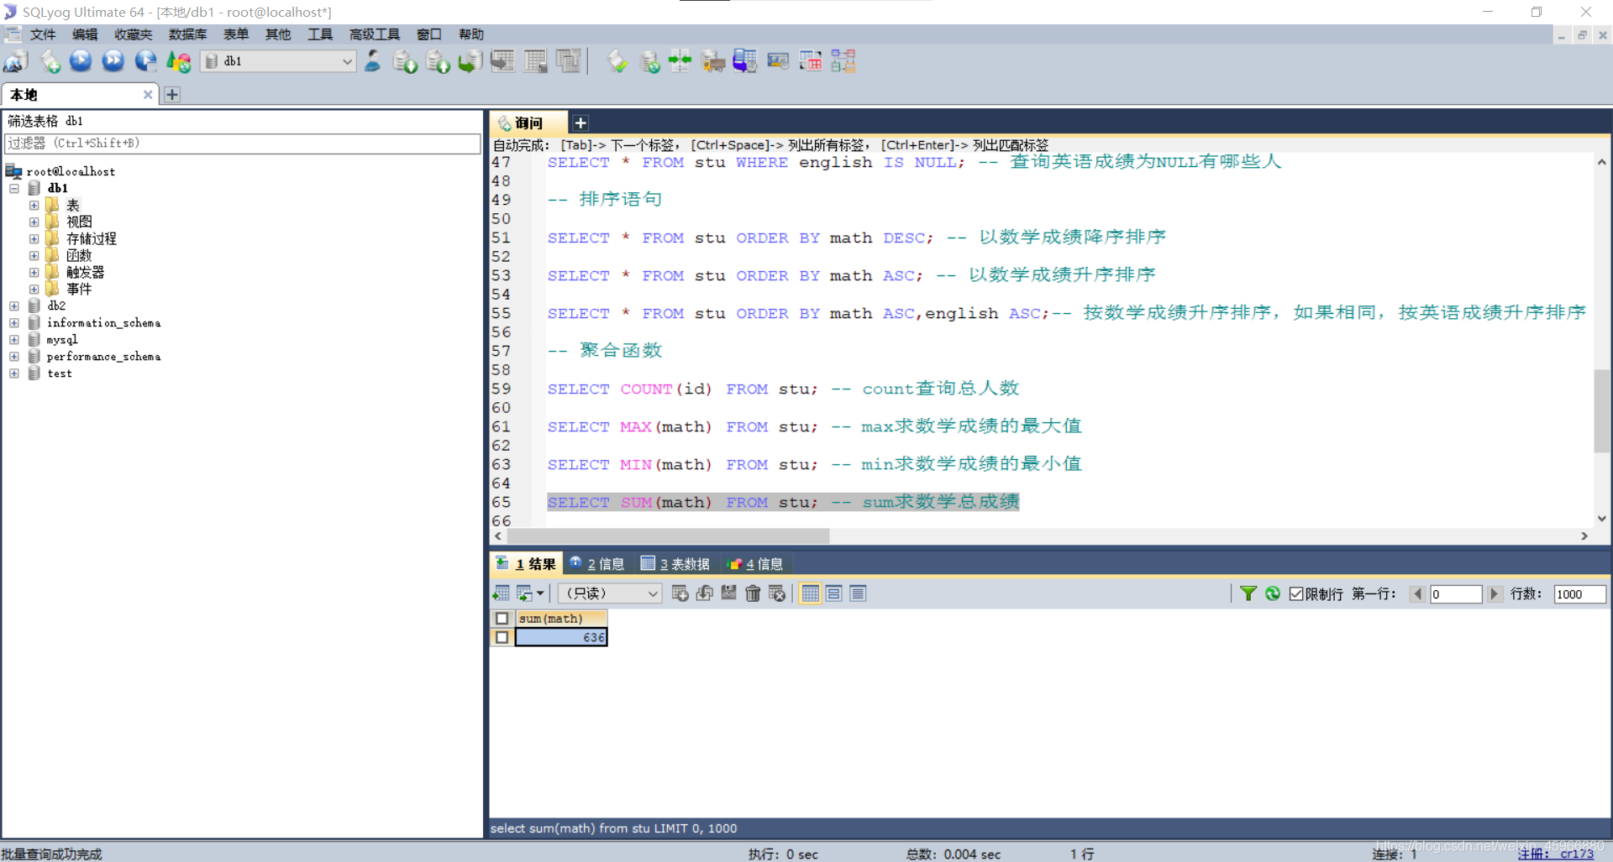Screen dimensions: 1613x862
Task: Open the 数据库 Database menu
Action: pyautogui.click(x=187, y=34)
